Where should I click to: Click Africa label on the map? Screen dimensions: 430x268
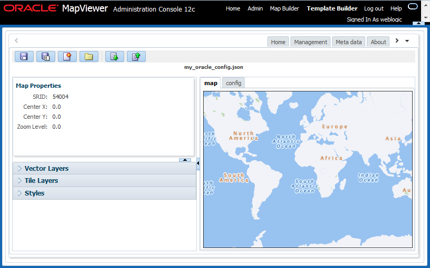coord(331,158)
